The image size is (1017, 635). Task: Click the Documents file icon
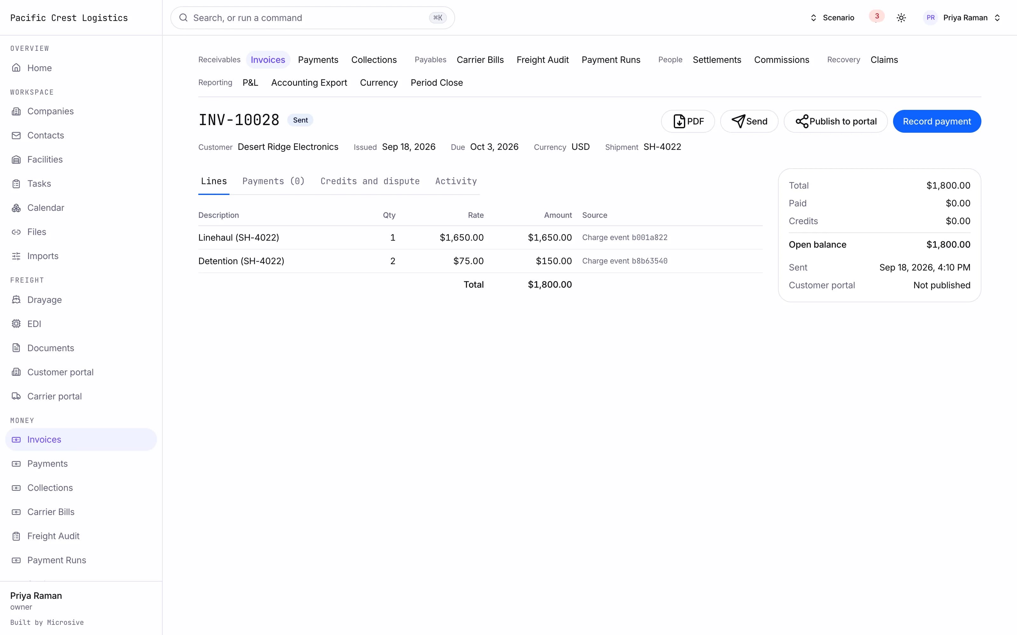[x=16, y=348]
